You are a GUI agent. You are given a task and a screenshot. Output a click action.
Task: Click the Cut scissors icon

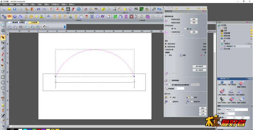(x=21, y=9)
